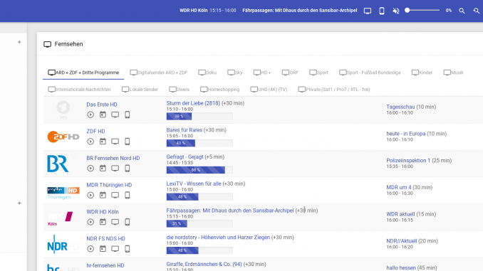Click the NDR channel logo
Image resolution: width=483 pixels, height=271 pixels.
(57, 245)
